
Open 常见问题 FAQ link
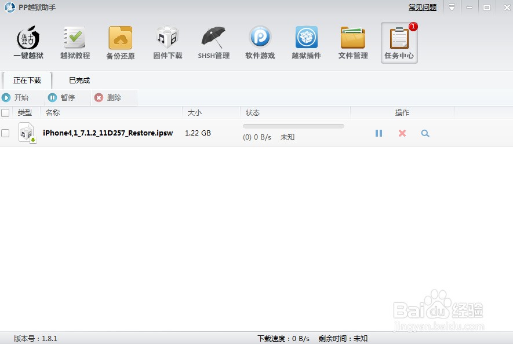pos(423,7)
